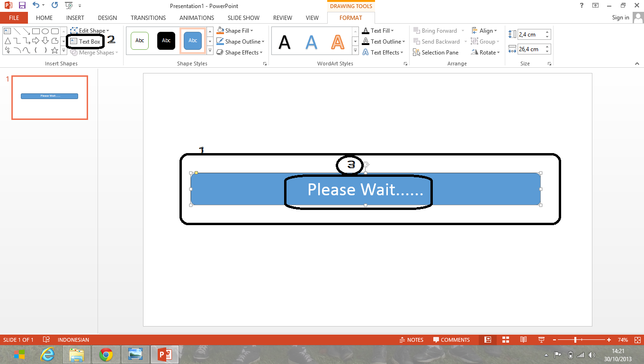The width and height of the screenshot is (644, 364).
Task: Click the Shape Fill icon
Action: coord(223,30)
